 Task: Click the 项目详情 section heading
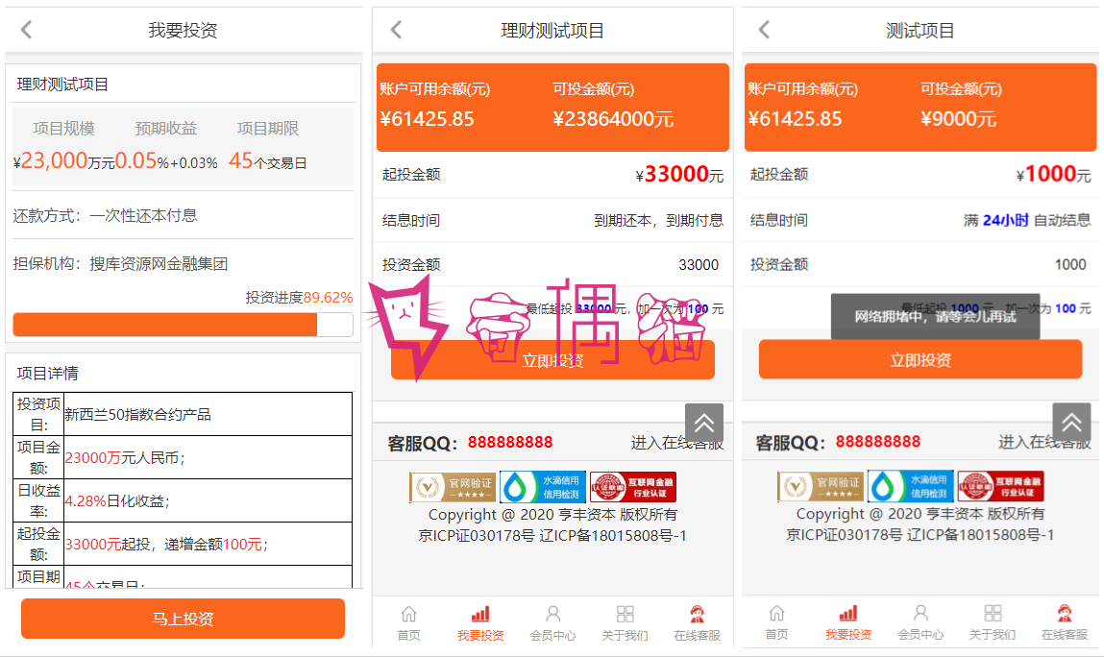coord(47,374)
